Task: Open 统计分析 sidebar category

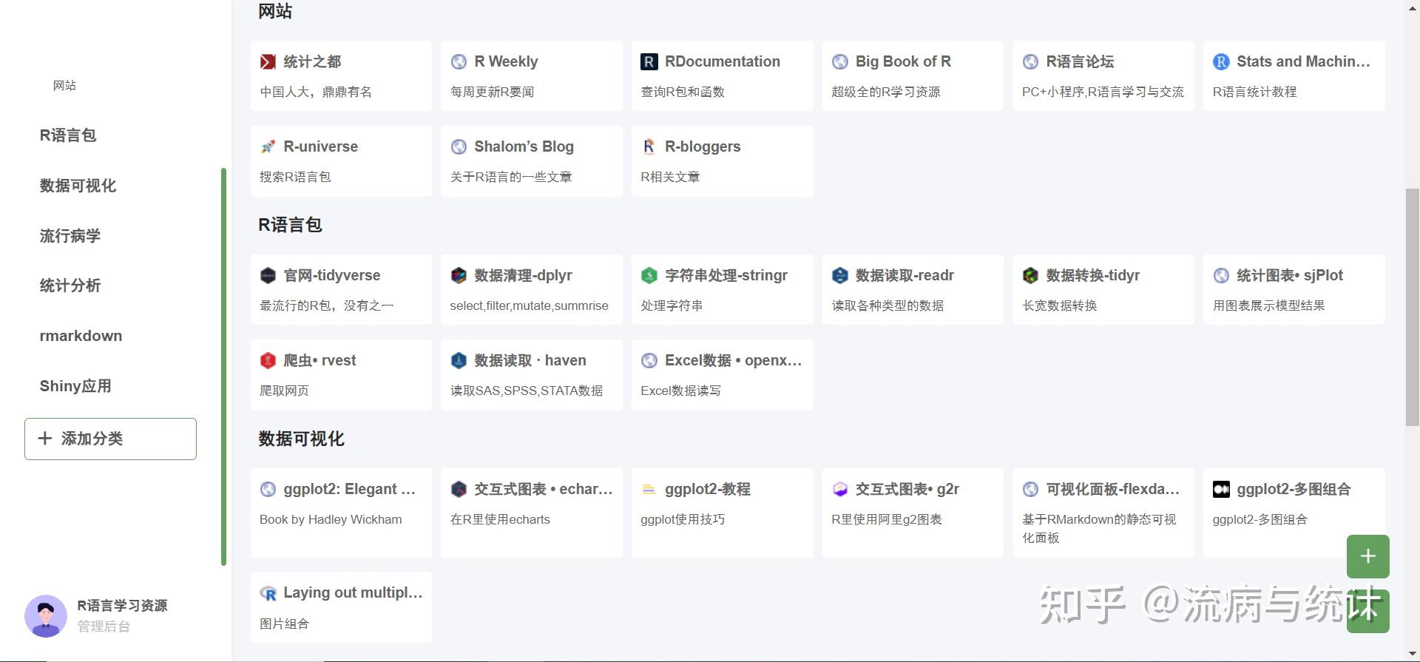Action: point(70,286)
